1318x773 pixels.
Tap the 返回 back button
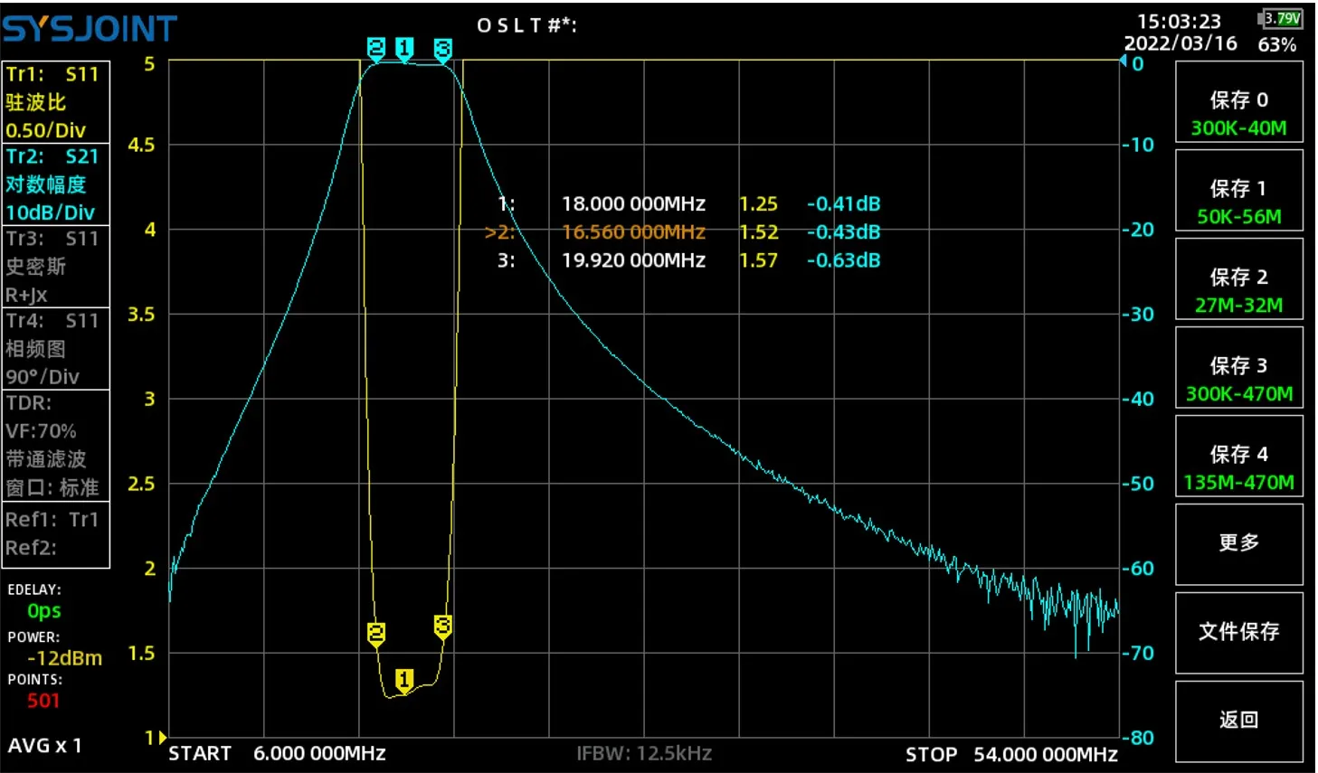pyautogui.click(x=1238, y=721)
